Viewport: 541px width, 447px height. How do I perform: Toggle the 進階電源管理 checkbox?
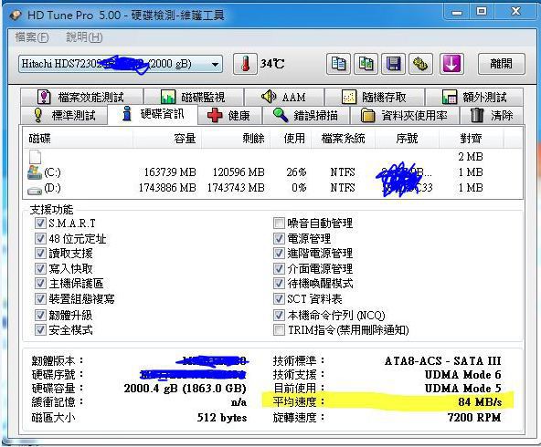pyautogui.click(x=279, y=254)
